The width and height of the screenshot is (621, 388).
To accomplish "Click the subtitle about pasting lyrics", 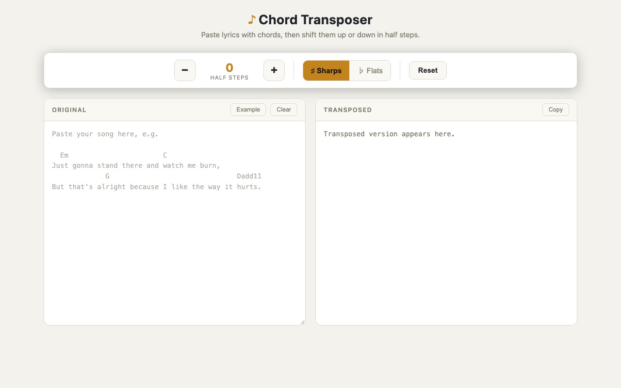I will click(310, 35).
